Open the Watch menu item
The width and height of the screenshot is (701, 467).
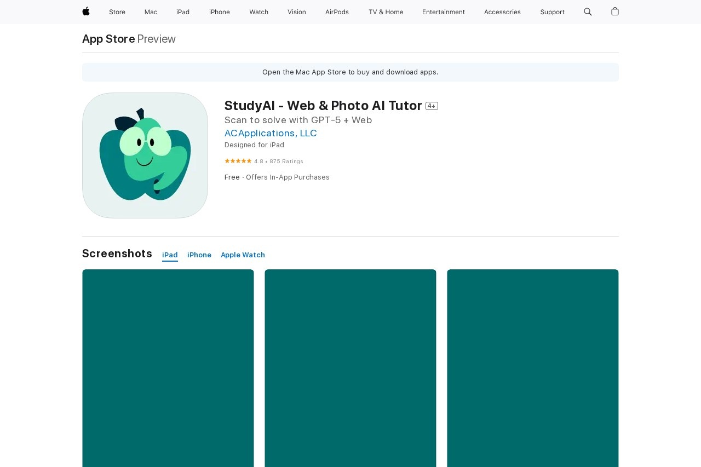[258, 12]
